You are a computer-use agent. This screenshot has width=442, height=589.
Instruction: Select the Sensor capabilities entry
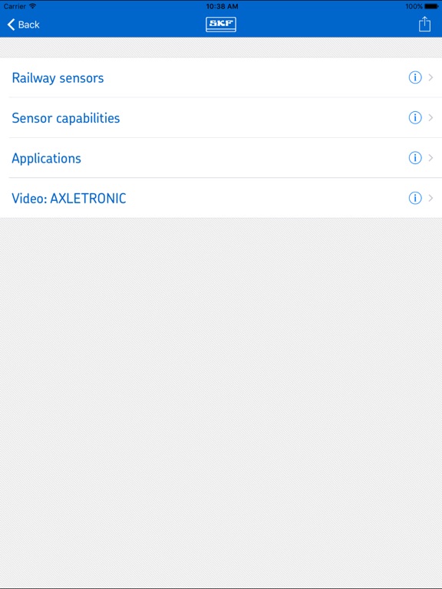(x=221, y=117)
